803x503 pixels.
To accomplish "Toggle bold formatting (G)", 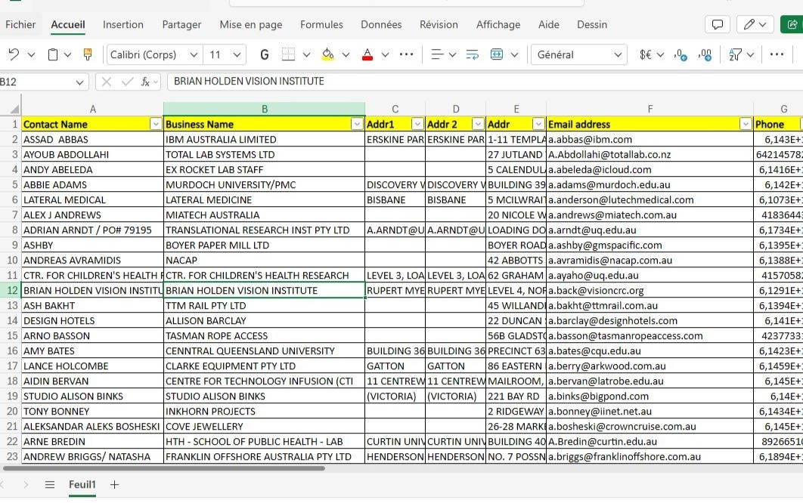I will 264,54.
